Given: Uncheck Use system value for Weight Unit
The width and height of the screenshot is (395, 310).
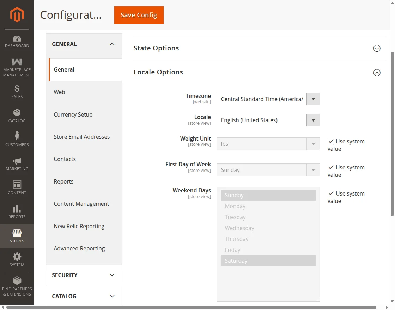Looking at the screenshot, I should pyautogui.click(x=331, y=142).
